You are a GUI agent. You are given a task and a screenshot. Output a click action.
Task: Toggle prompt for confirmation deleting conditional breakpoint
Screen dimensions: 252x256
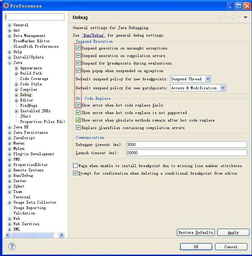point(75,173)
